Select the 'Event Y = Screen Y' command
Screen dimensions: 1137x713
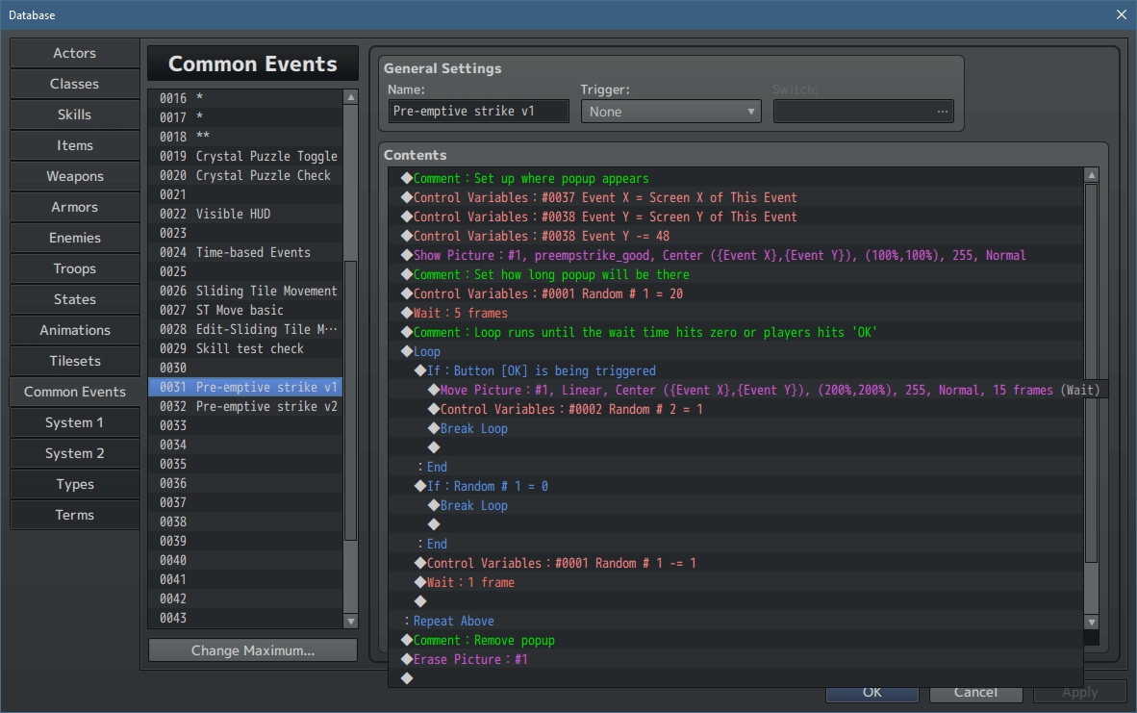pos(735,216)
